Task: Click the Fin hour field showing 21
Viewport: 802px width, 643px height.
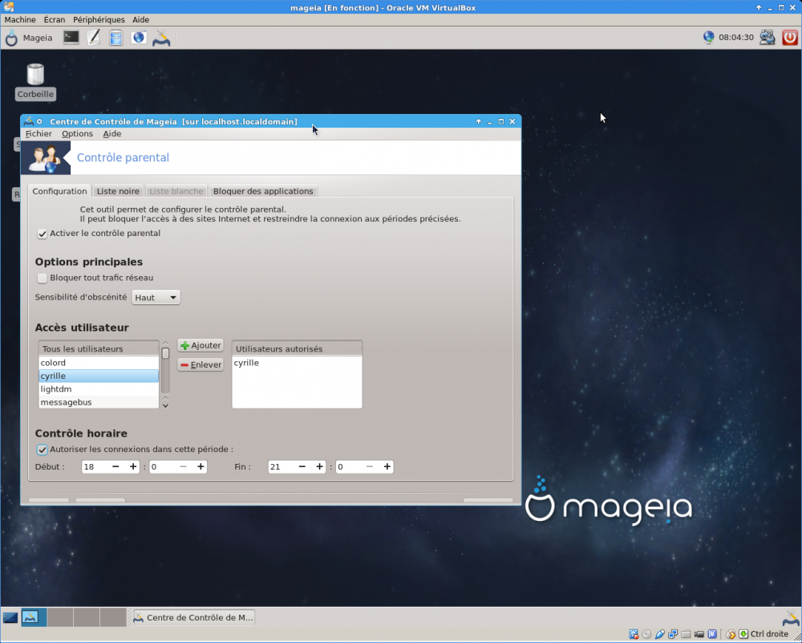Action: click(282, 466)
